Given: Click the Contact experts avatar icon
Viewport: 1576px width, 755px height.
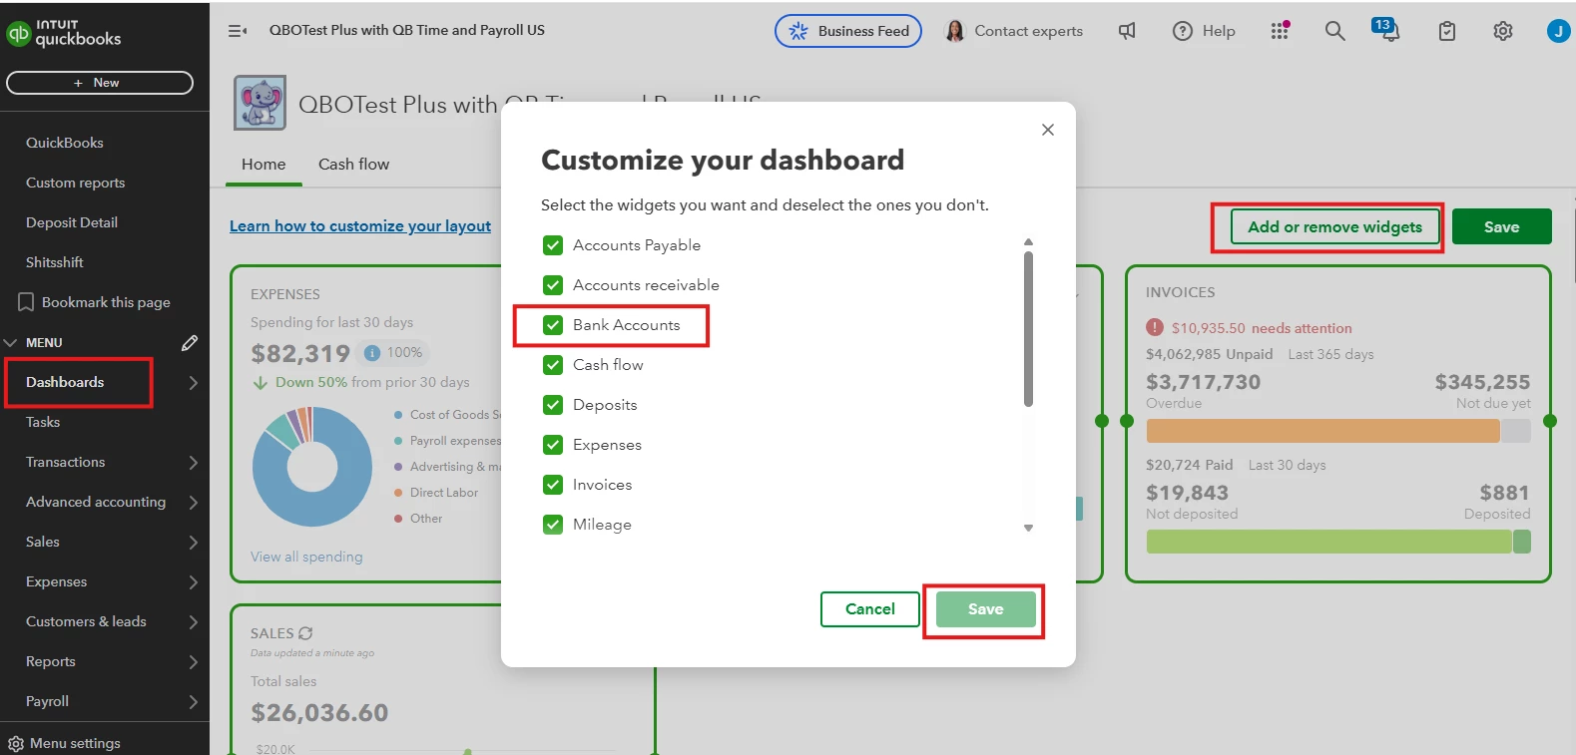Looking at the screenshot, I should point(954,31).
